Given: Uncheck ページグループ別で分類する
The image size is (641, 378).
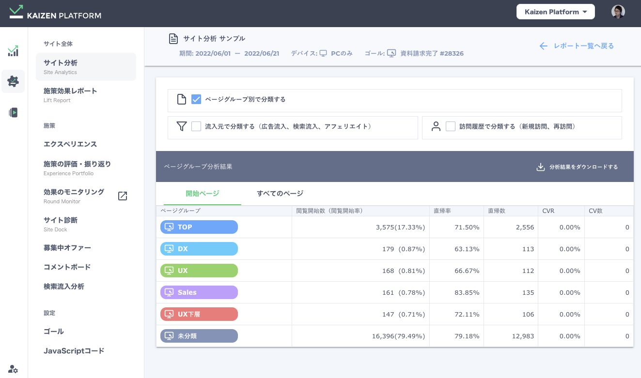Looking at the screenshot, I should coord(196,99).
